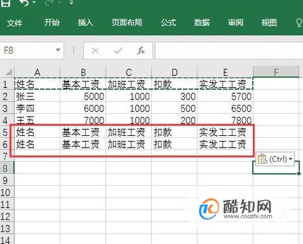Select cell E2 containing 5700
The width and height of the screenshot is (303, 244).
pos(225,96)
